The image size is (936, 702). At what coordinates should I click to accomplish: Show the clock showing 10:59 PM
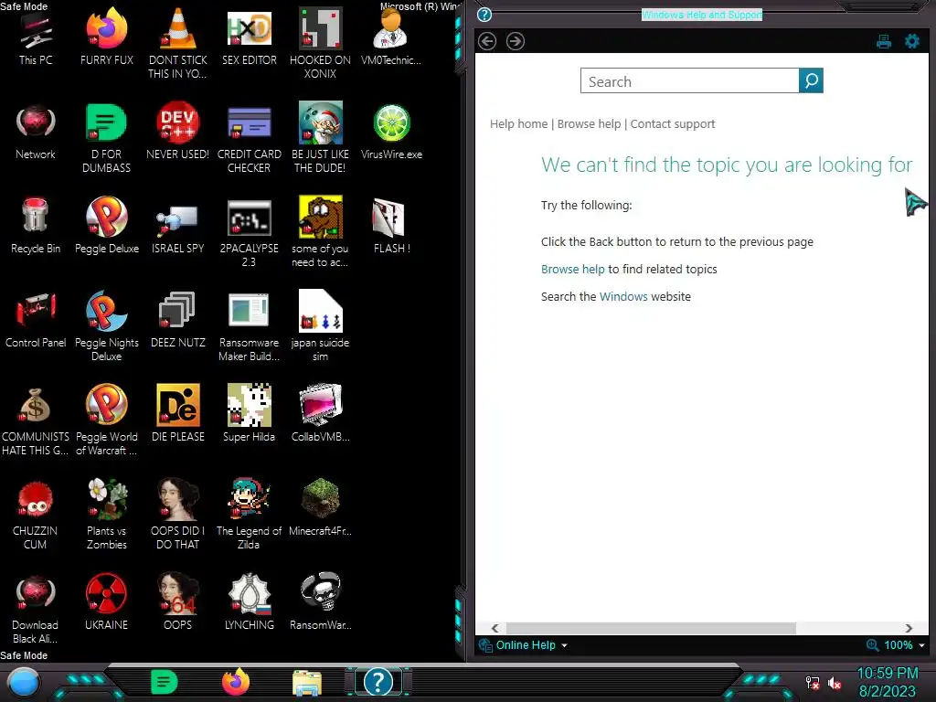[887, 682]
